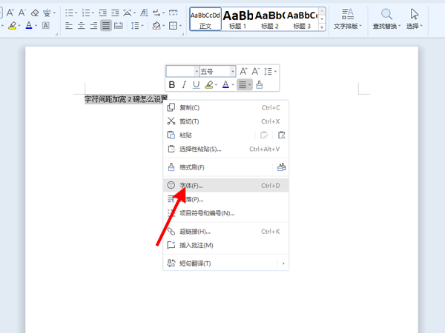The width and height of the screenshot is (445, 333).
Task: Click the clear formatting eraser icon in ribbon
Action: coord(34,13)
